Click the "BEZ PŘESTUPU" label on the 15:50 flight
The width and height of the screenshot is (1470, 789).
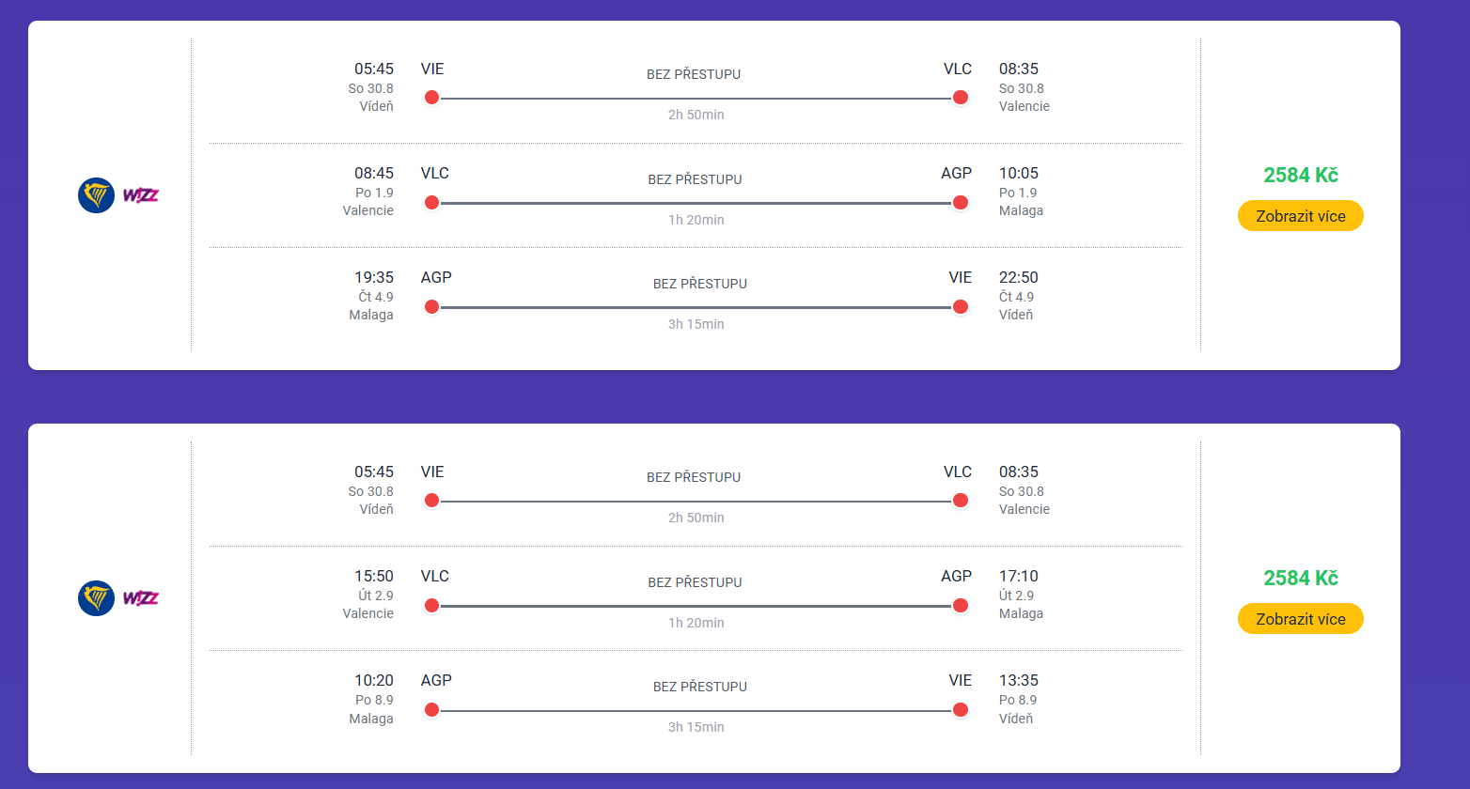tap(695, 582)
